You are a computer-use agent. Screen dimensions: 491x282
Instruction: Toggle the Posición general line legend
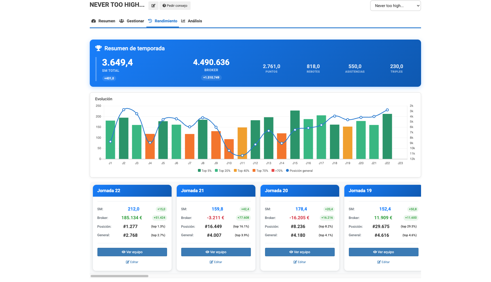click(x=299, y=171)
